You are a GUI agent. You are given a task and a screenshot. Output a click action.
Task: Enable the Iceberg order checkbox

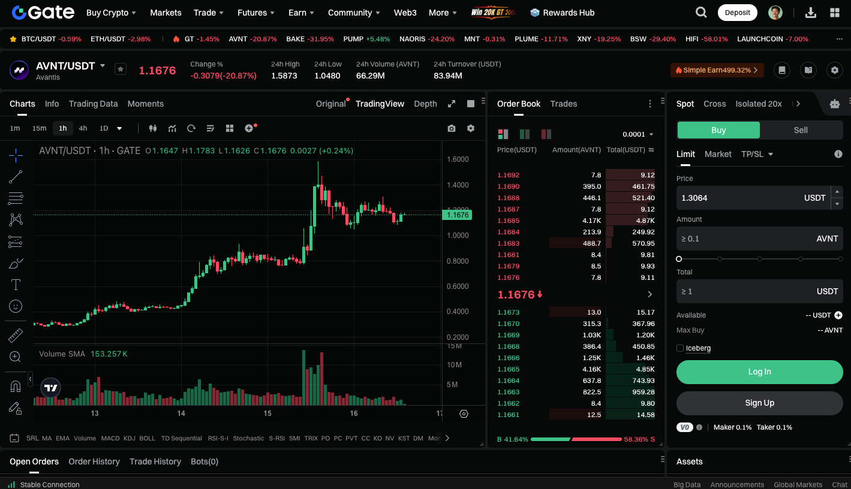(x=681, y=348)
